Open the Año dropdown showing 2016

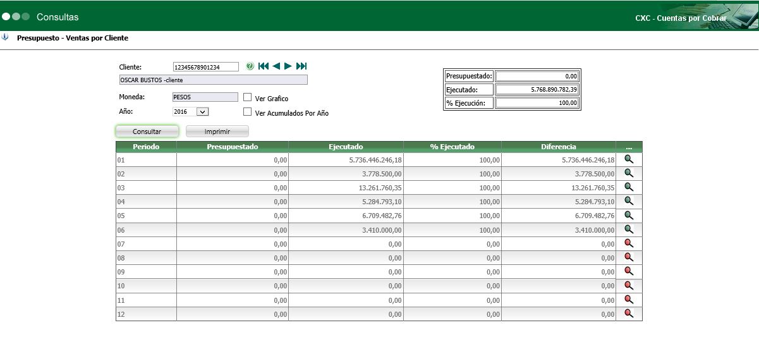point(202,111)
